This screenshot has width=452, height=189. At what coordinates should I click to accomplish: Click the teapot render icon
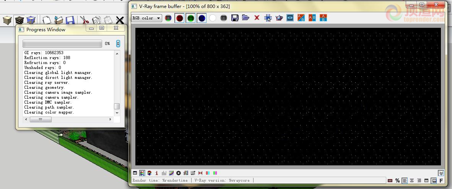click(x=279, y=18)
